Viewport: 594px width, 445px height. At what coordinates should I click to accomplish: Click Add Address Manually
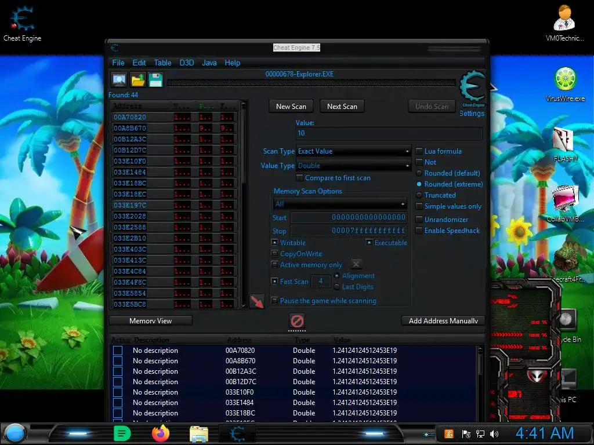point(443,321)
